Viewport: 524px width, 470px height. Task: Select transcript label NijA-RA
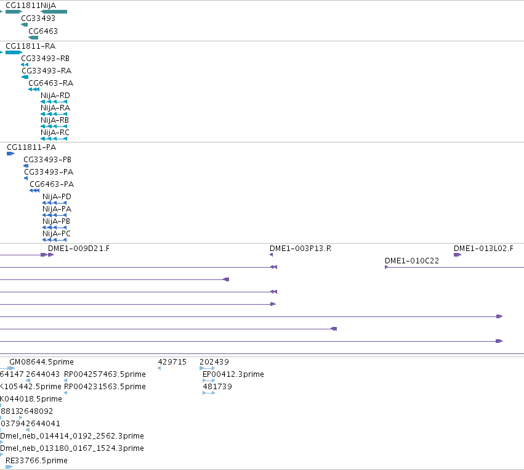[55, 108]
